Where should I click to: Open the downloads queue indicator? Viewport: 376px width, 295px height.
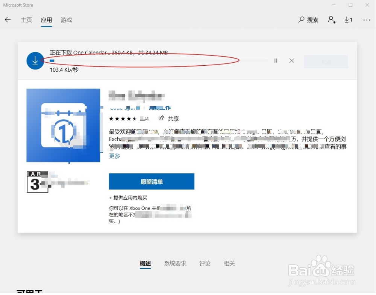[349, 20]
